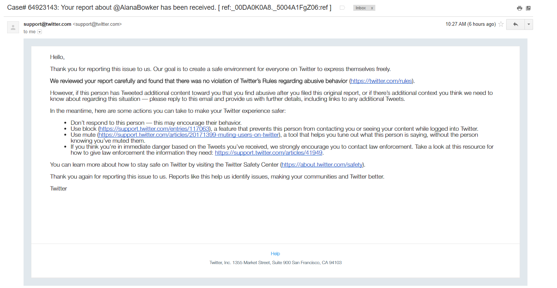The image size is (557, 288).
Task: Click the "Hello," greeting
Action: click(x=58, y=57)
